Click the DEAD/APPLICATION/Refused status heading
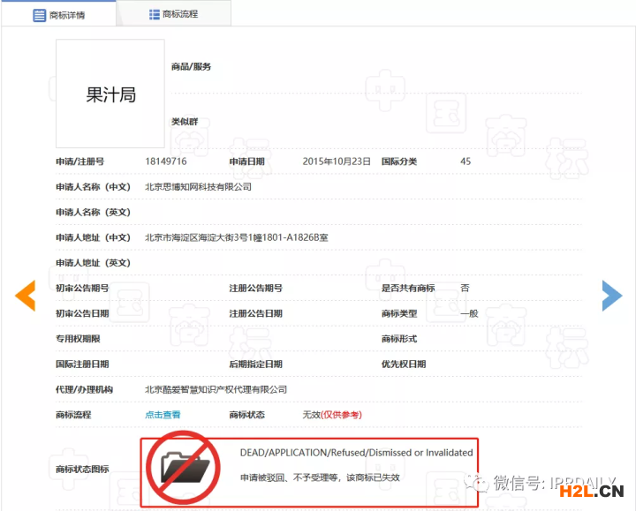 [x=356, y=453]
